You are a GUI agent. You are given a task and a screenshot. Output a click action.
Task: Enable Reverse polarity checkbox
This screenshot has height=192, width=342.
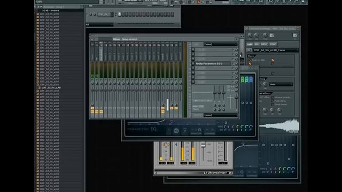click(273, 97)
